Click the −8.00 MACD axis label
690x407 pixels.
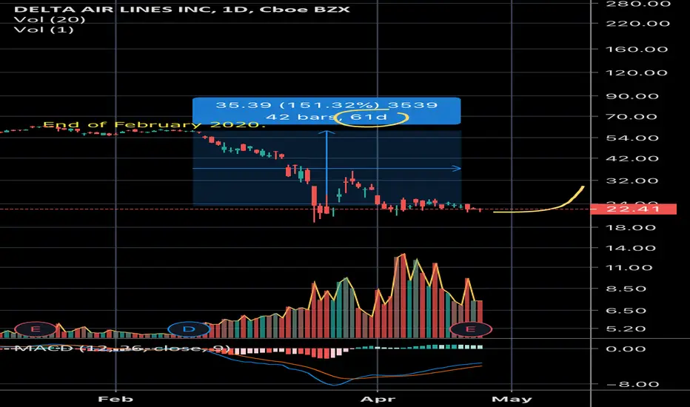[632, 384]
